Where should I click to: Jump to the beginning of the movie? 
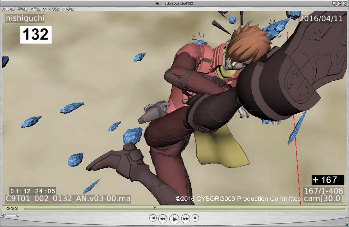pos(153,218)
